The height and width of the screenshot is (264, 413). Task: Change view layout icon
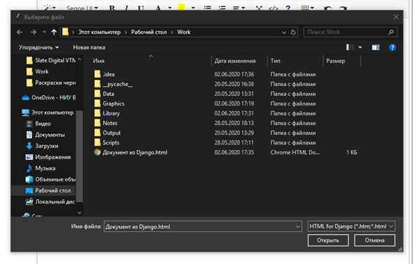[x=350, y=47]
